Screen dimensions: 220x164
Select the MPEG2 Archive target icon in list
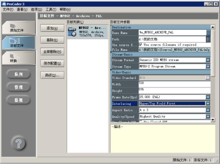pyautogui.click(x=72, y=32)
